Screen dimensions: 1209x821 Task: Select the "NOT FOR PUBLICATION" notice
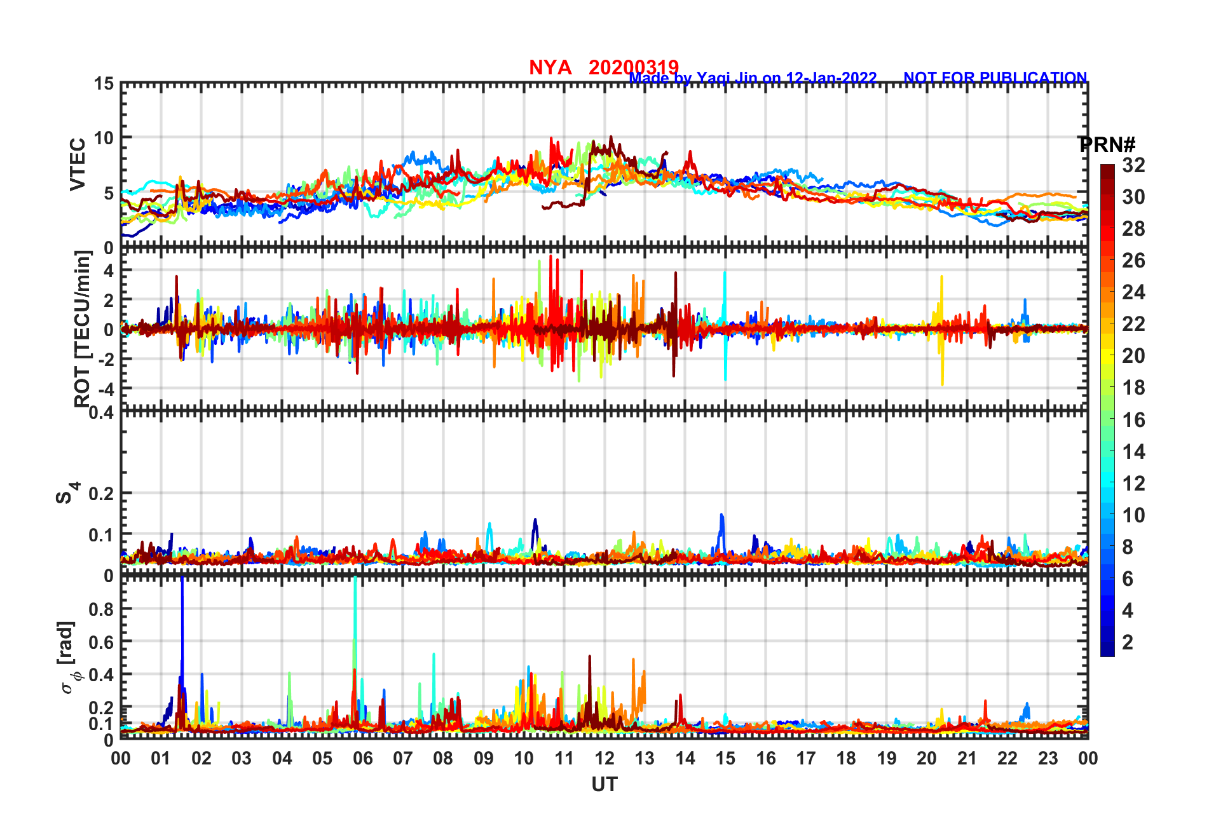tap(995, 78)
